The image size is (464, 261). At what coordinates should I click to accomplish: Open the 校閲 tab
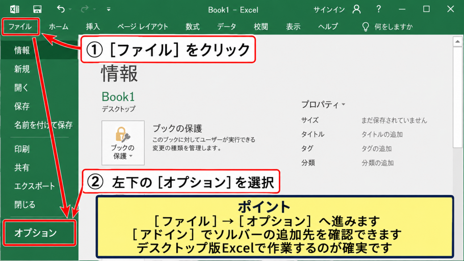pos(261,26)
